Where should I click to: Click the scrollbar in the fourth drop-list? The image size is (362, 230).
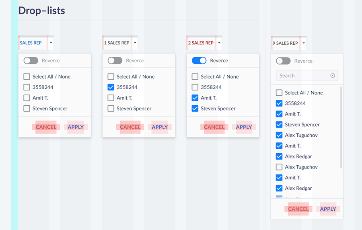[x=341, y=127]
